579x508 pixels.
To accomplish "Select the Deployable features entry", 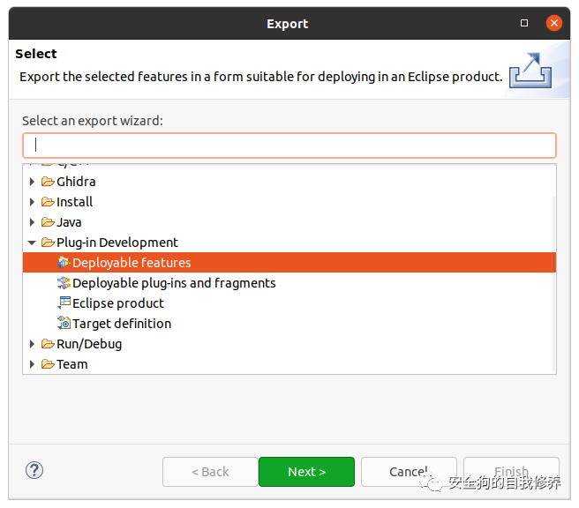I will click(289, 263).
